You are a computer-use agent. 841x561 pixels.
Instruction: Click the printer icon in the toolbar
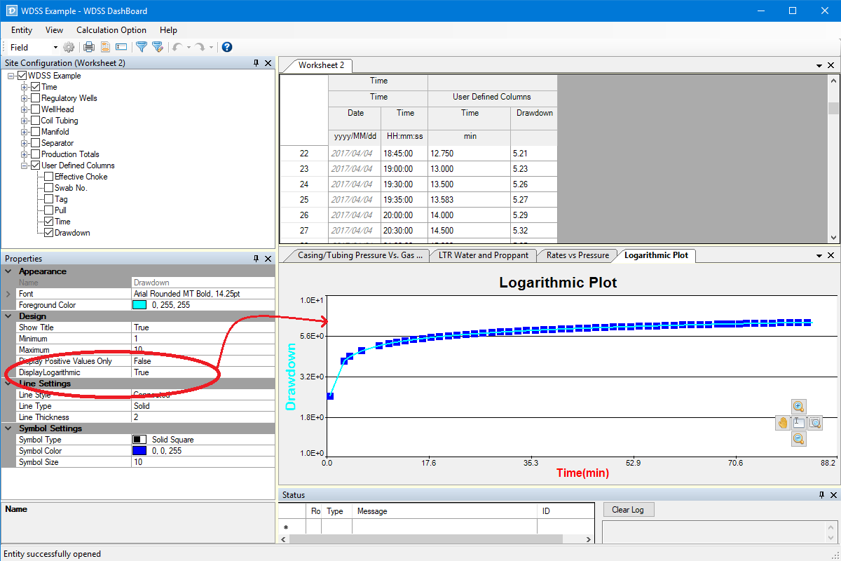point(89,47)
